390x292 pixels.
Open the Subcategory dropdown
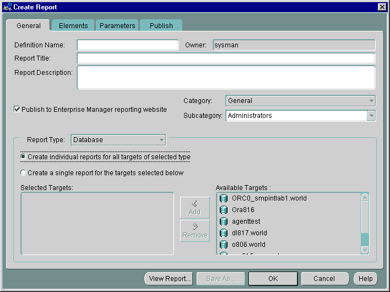click(371, 116)
